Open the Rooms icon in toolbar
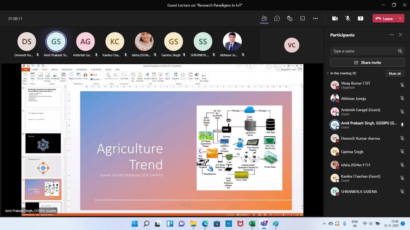Image resolution: width=410 pixels, height=230 pixels. [x=302, y=18]
